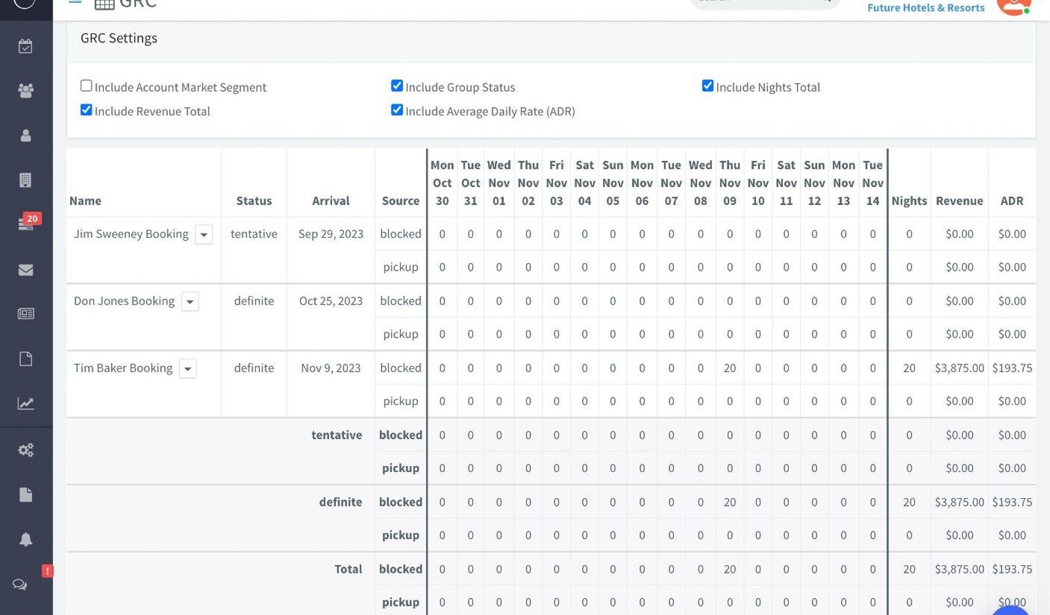Click the Tue Nov 14 date header

point(873,183)
